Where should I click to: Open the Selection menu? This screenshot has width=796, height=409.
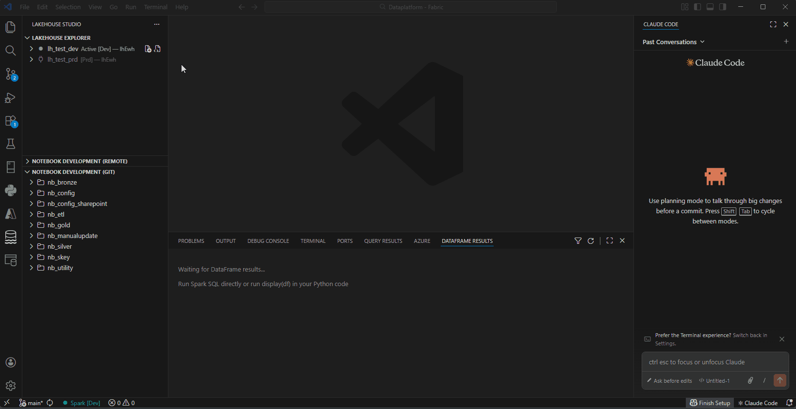(68, 7)
